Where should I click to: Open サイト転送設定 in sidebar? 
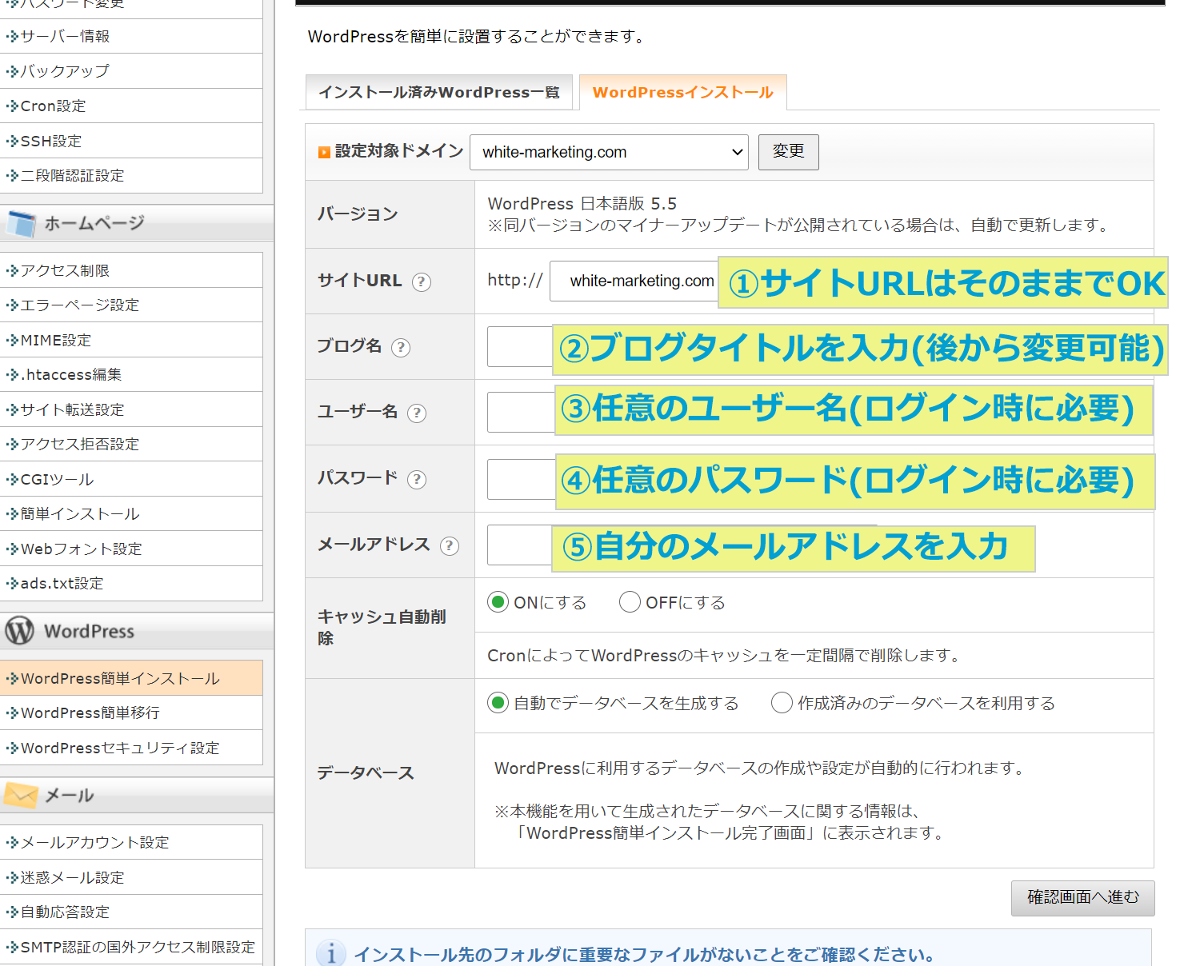[x=131, y=409]
